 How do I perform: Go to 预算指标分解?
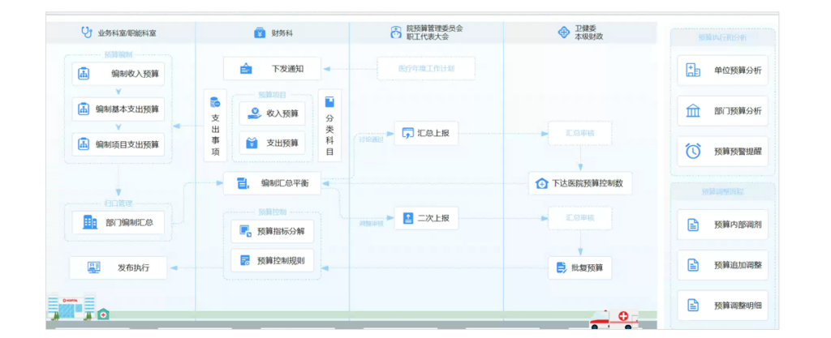click(x=272, y=232)
